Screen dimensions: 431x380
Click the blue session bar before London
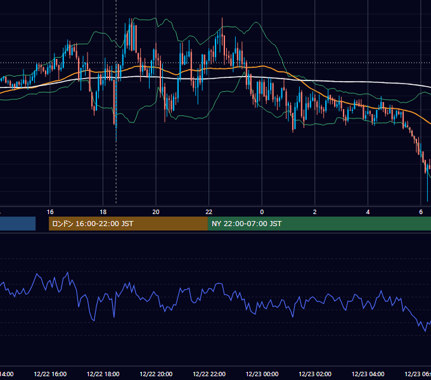pos(18,224)
